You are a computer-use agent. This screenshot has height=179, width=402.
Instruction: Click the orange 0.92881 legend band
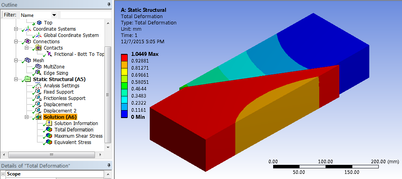coord(124,65)
